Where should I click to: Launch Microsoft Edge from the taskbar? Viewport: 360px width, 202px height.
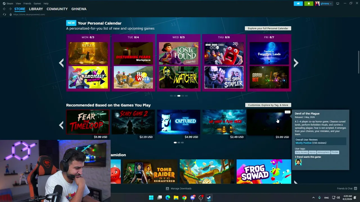point(168,198)
